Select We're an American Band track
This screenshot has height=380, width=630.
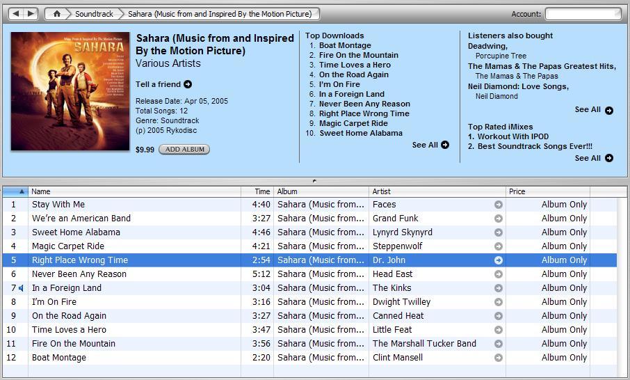click(x=309, y=219)
